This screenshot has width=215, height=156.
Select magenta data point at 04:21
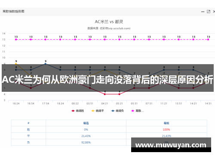(105, 39)
